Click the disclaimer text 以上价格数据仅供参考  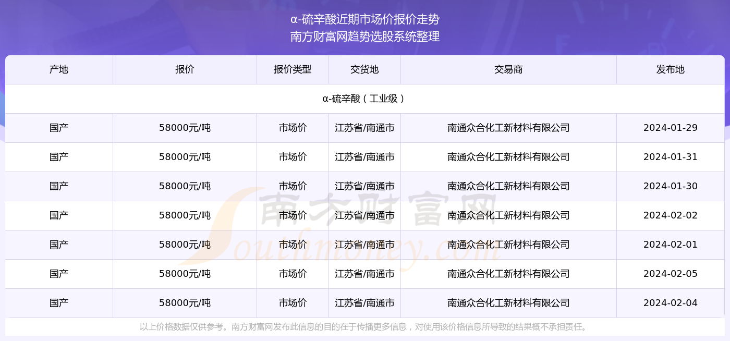[x=182, y=327]
